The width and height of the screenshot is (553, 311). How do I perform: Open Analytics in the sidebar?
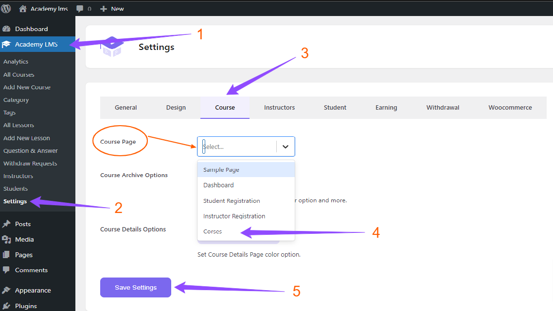16,62
